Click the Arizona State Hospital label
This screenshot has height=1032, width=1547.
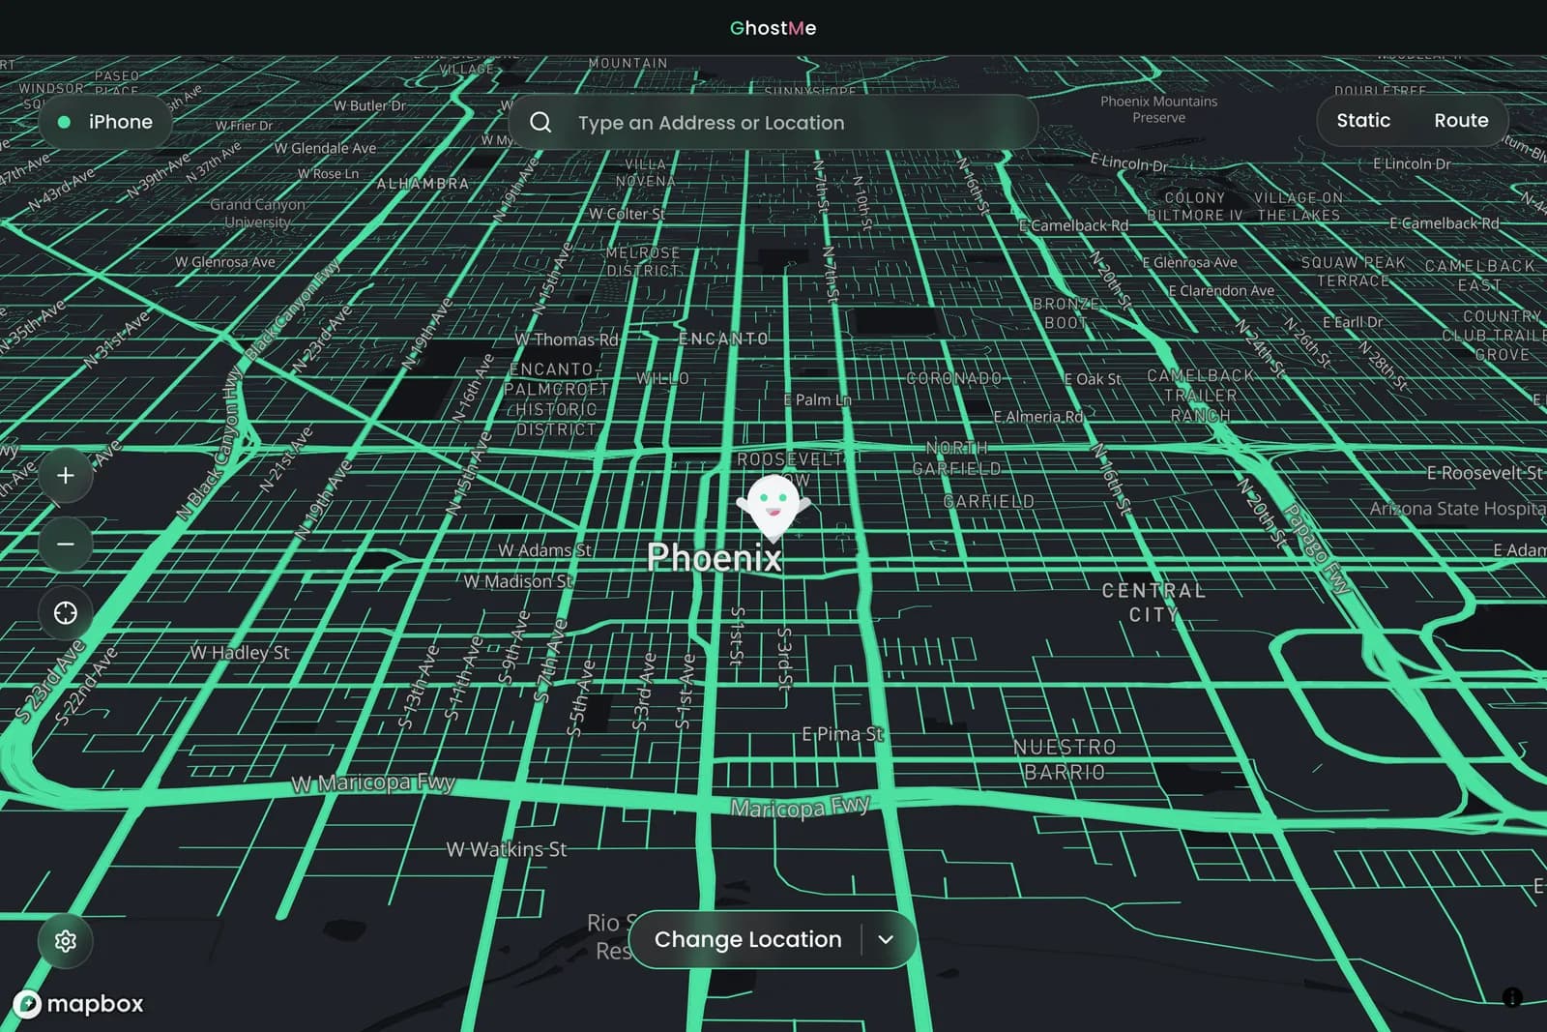click(1457, 509)
